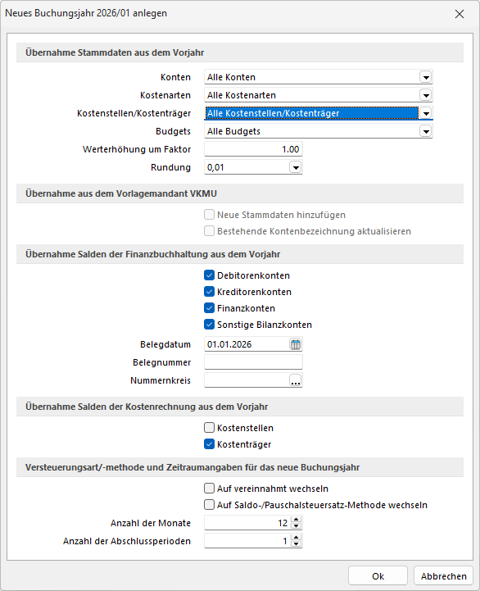Screen dimensions: 480x591
Task: Uncheck the Sonstige Bilanzkonten checkbox
Action: pos(209,324)
